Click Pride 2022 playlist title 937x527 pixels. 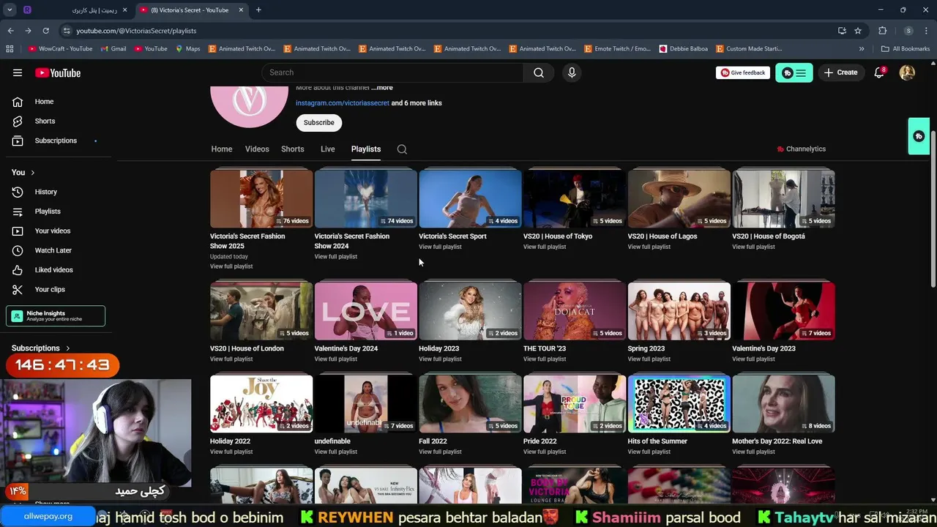coord(540,441)
